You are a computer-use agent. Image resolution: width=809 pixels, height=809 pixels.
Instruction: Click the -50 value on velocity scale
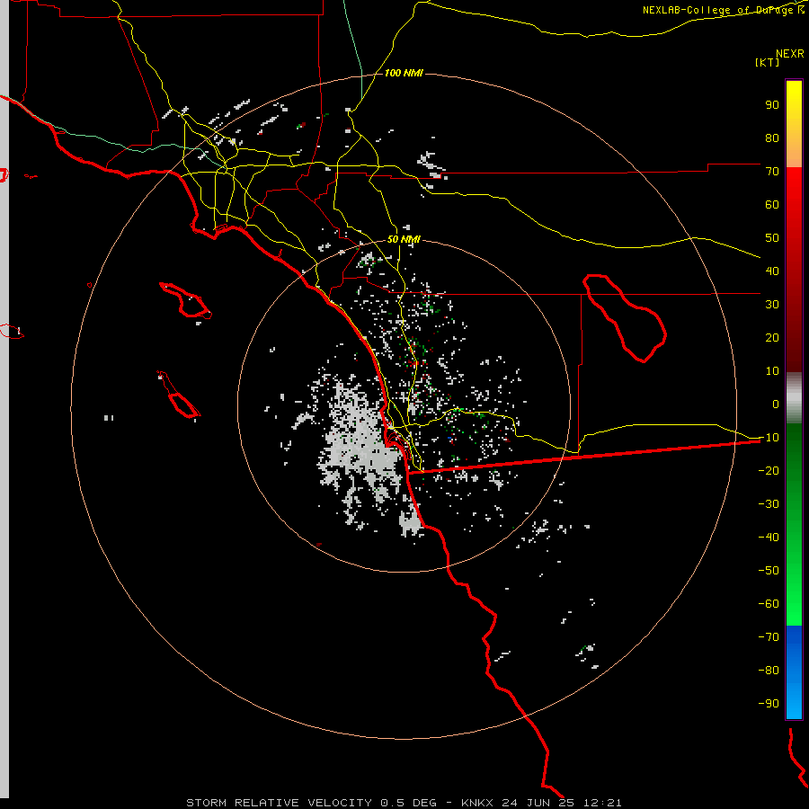769,571
